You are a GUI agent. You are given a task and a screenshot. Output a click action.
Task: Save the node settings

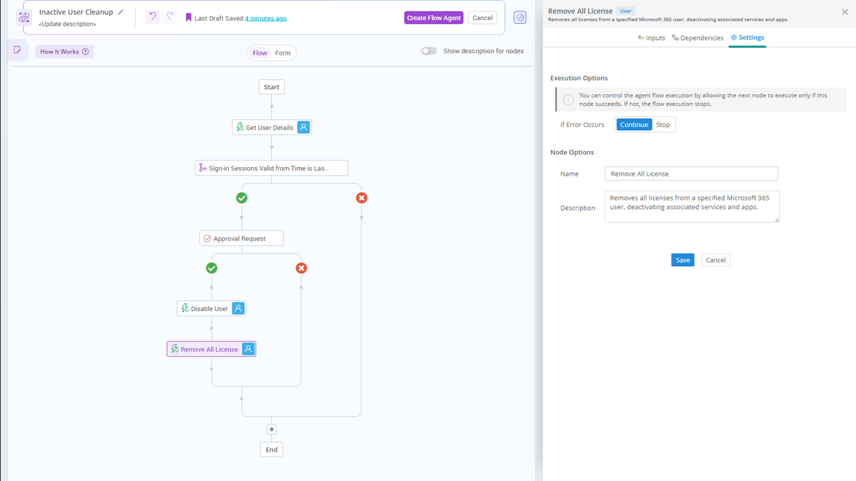click(683, 260)
